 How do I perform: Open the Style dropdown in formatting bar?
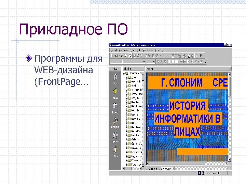[x=121, y=62]
